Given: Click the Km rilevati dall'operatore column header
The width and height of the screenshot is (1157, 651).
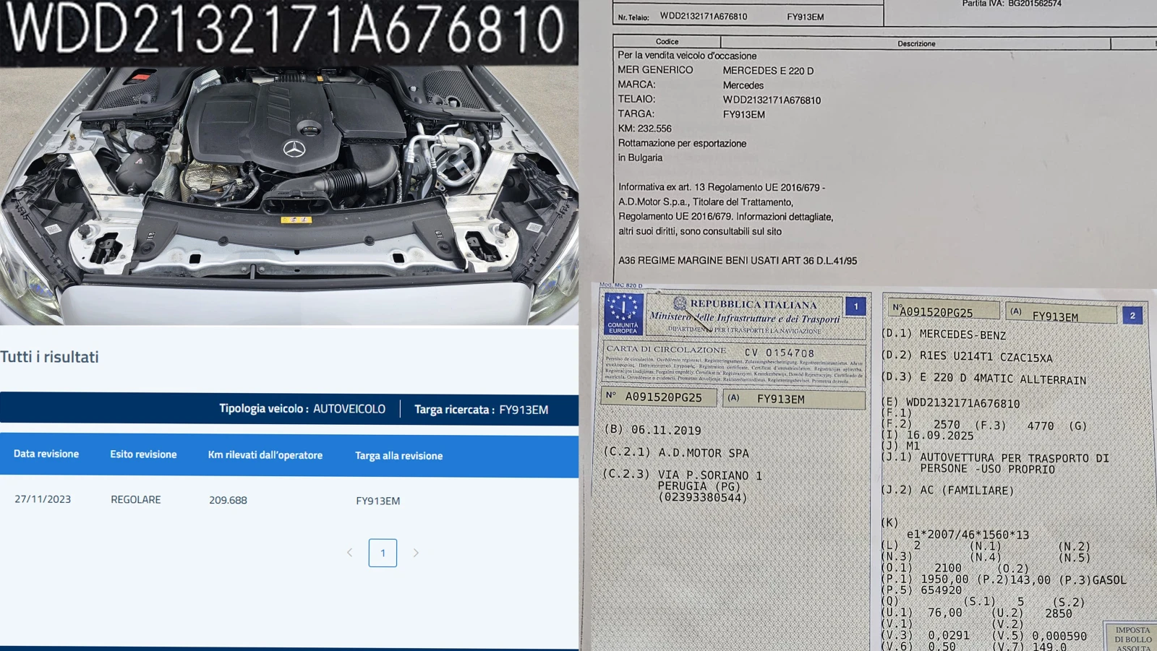Looking at the screenshot, I should pyautogui.click(x=265, y=455).
